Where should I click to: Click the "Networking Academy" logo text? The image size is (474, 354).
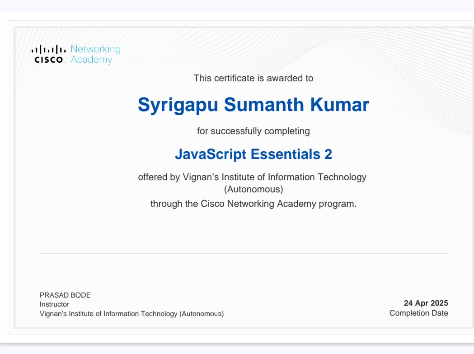(x=95, y=54)
